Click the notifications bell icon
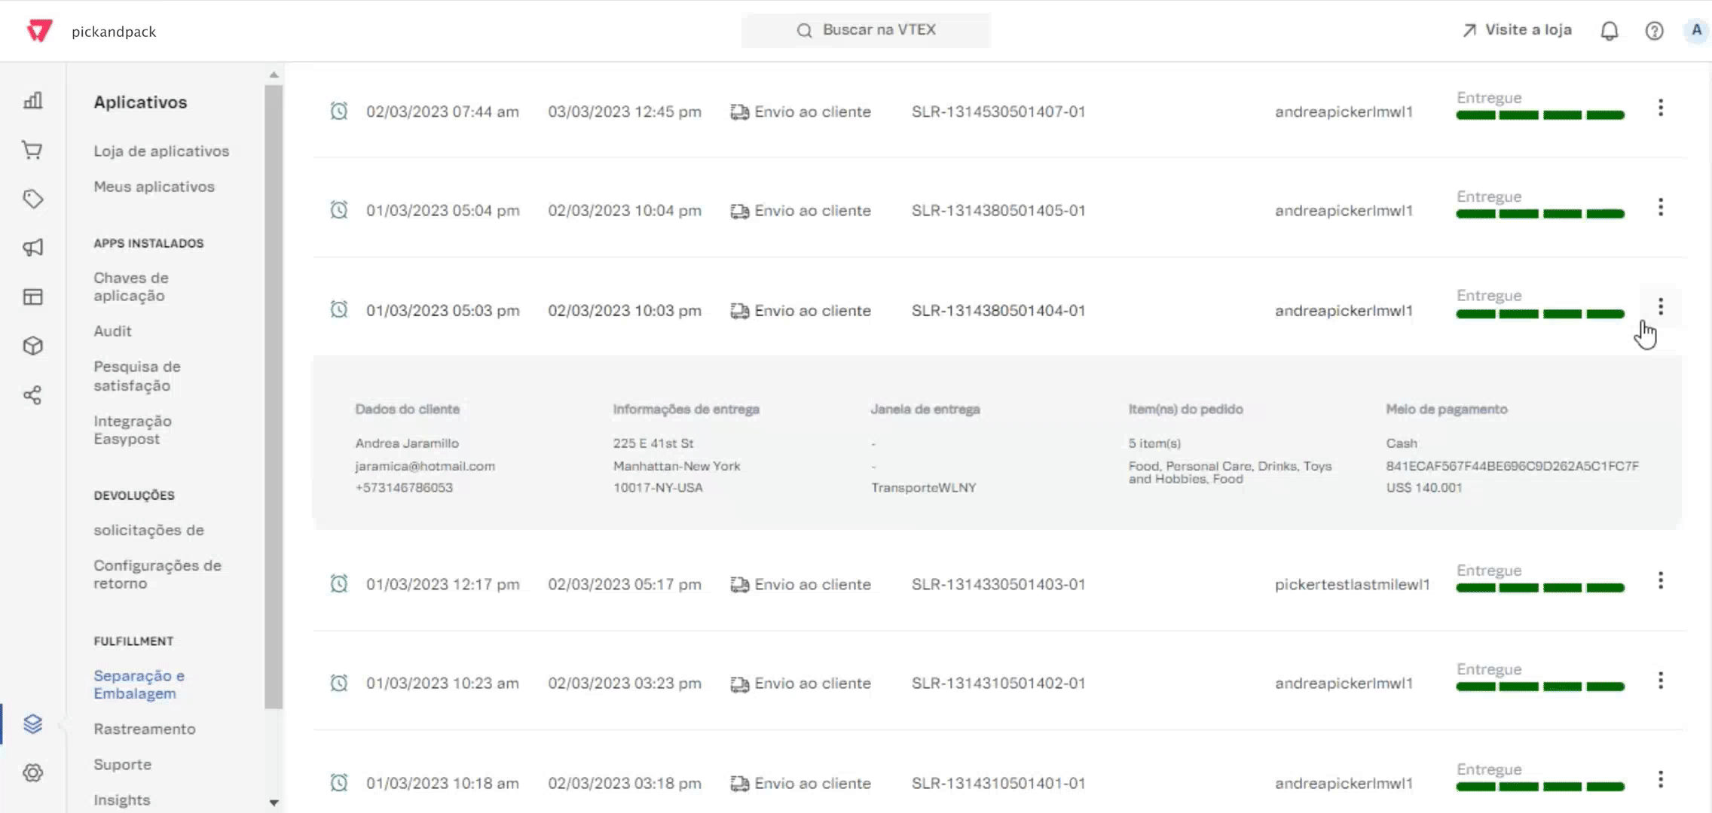 [1609, 31]
